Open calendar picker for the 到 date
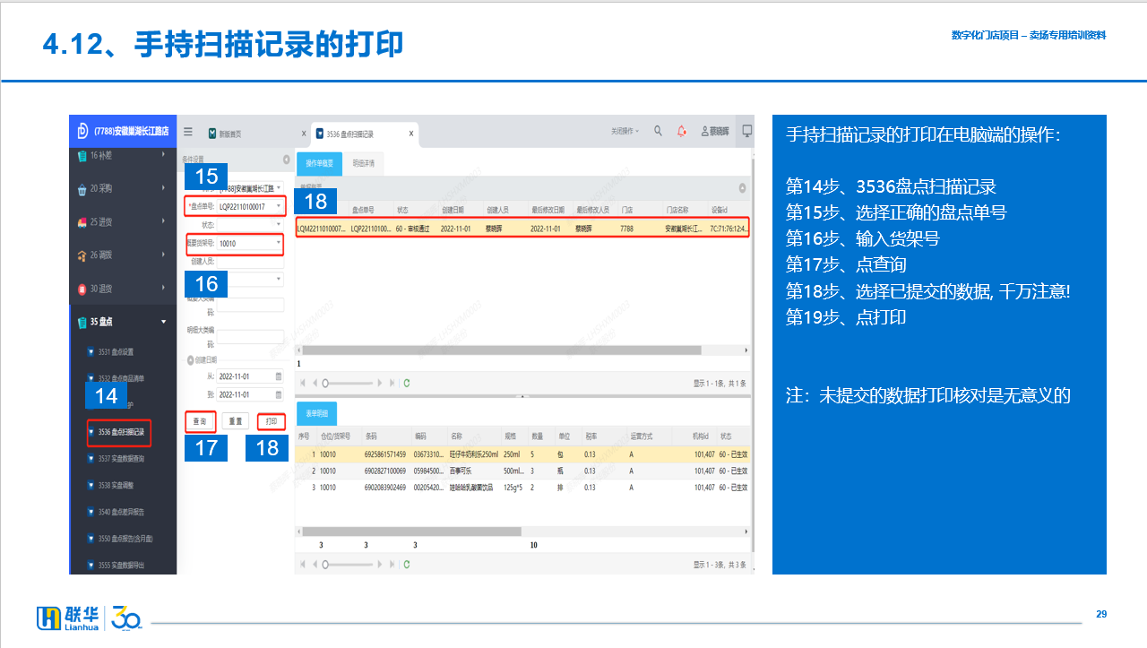 (x=279, y=394)
